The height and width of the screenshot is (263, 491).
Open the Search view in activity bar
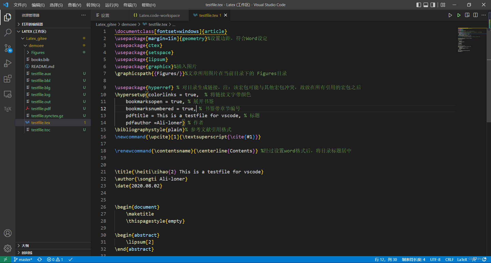coord(8,33)
